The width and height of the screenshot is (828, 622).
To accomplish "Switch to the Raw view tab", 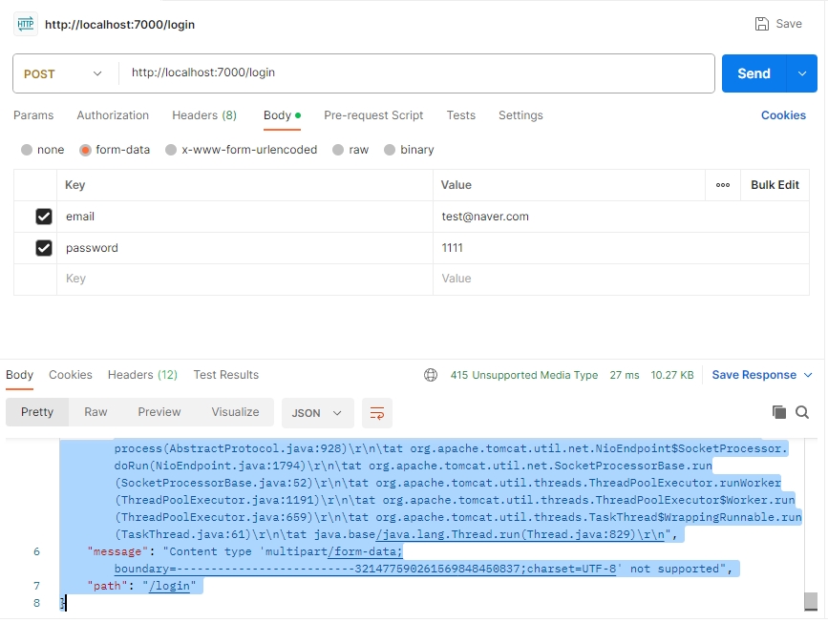I will point(96,412).
